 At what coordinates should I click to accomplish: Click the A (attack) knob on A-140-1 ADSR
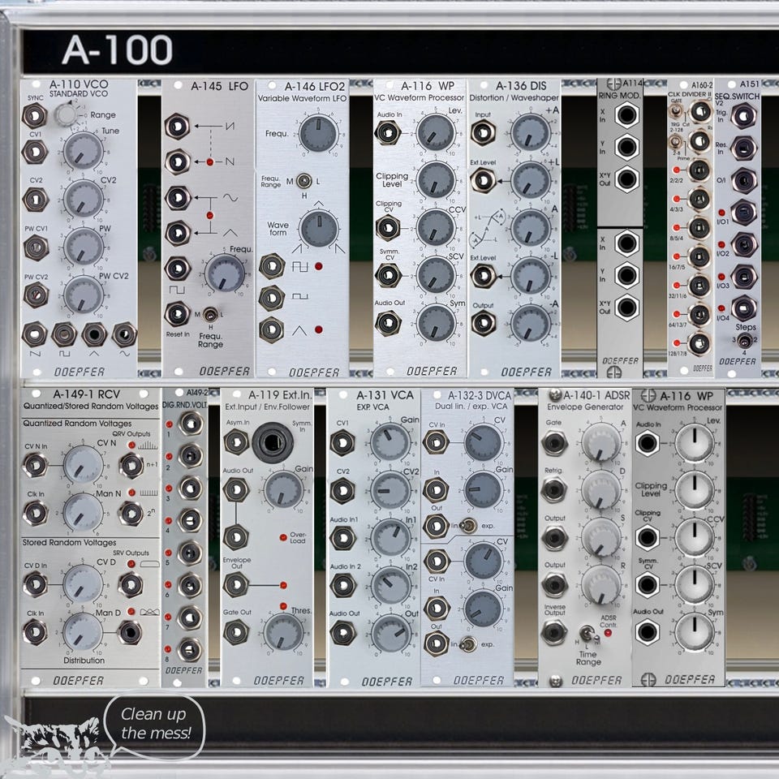(x=601, y=443)
